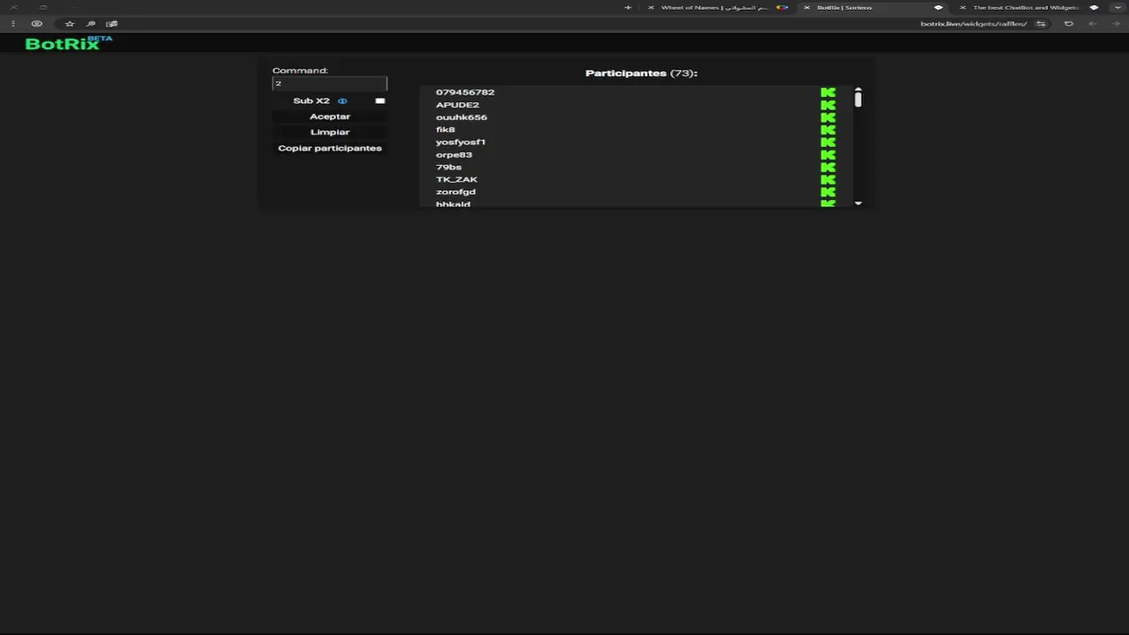Select participant 079456782

[465, 92]
